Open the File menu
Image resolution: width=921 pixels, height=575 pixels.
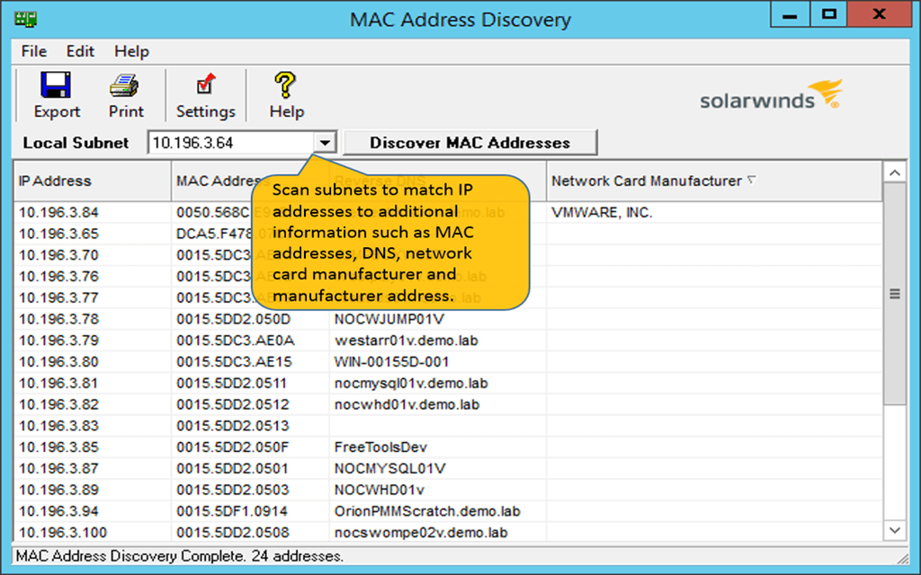click(32, 51)
